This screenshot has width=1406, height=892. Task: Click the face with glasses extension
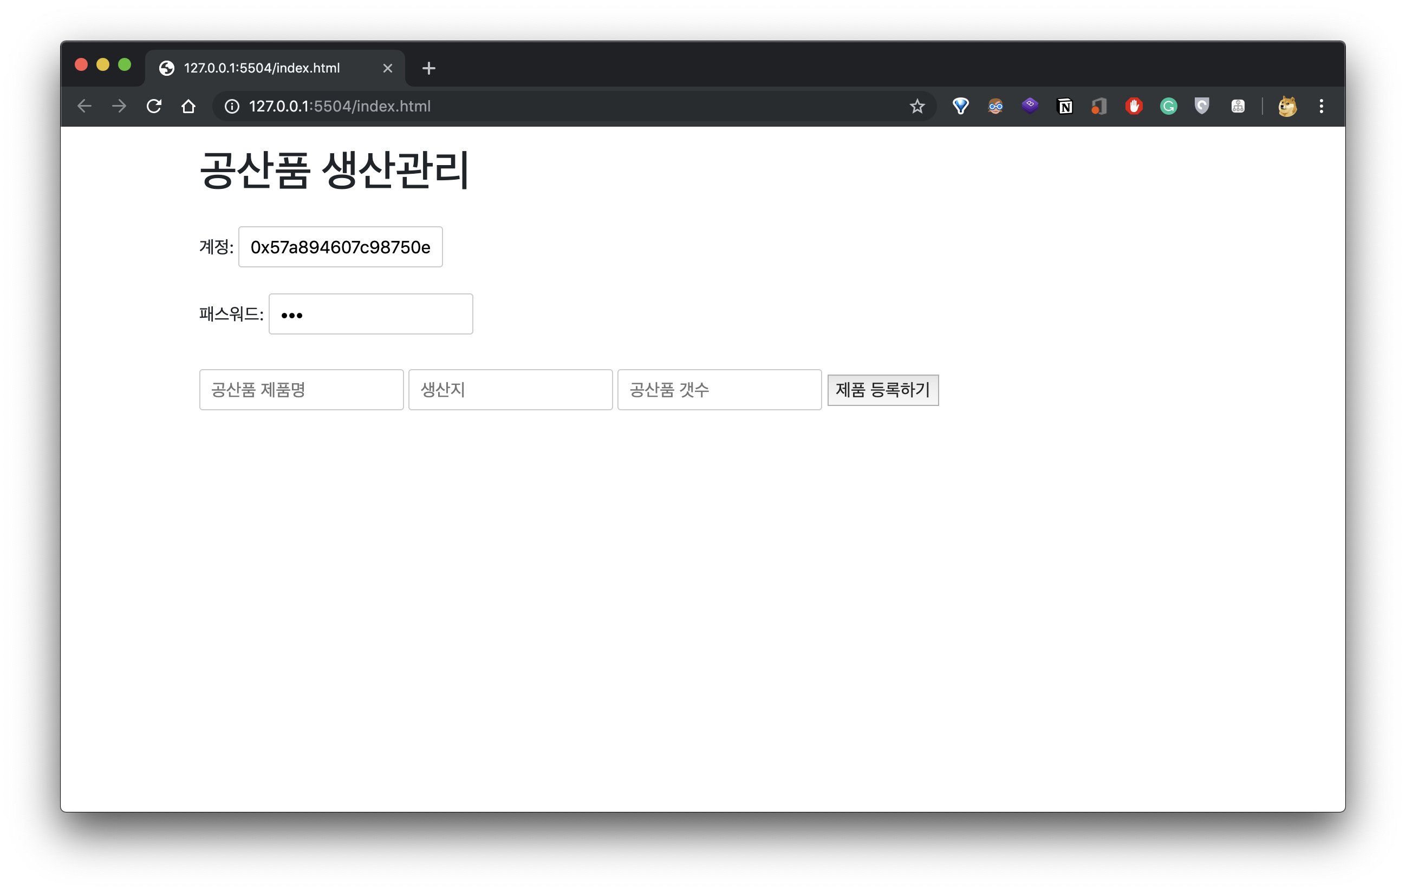click(995, 106)
